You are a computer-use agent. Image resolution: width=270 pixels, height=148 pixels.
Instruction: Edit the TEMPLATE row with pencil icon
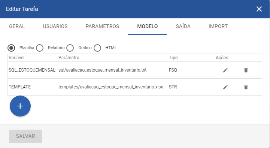225,87
